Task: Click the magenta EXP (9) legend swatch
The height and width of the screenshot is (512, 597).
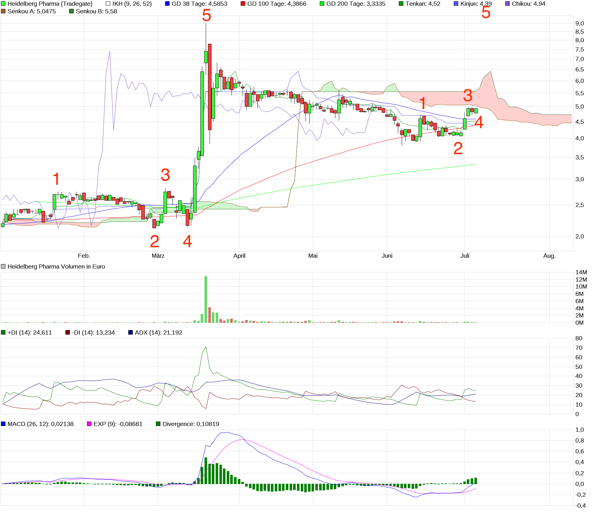Action: [89, 424]
